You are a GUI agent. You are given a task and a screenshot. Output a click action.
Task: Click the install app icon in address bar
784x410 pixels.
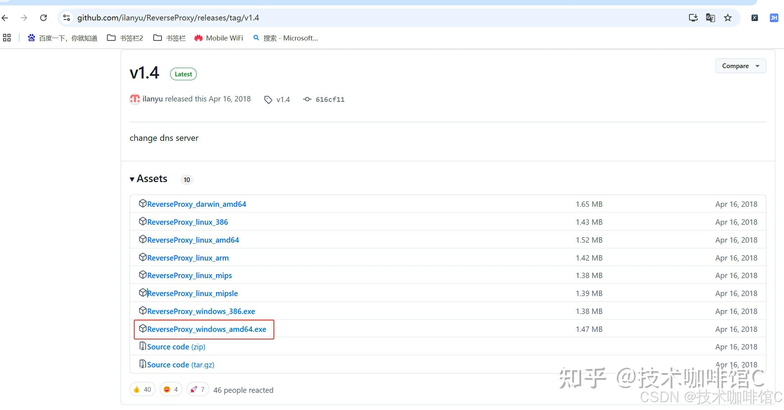693,18
